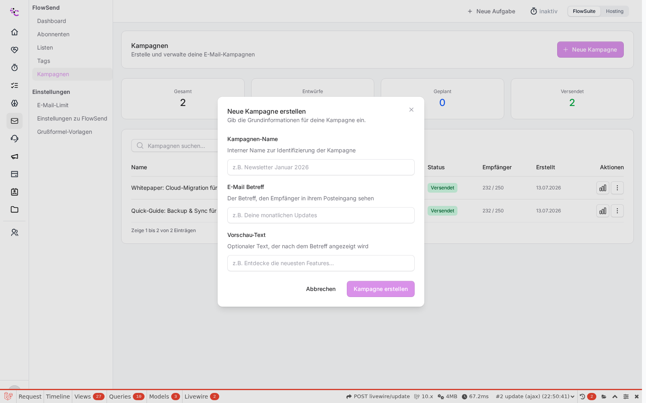Click the handshake icon in sidebar
Viewport: 646px width, 403px height.
tap(15, 50)
